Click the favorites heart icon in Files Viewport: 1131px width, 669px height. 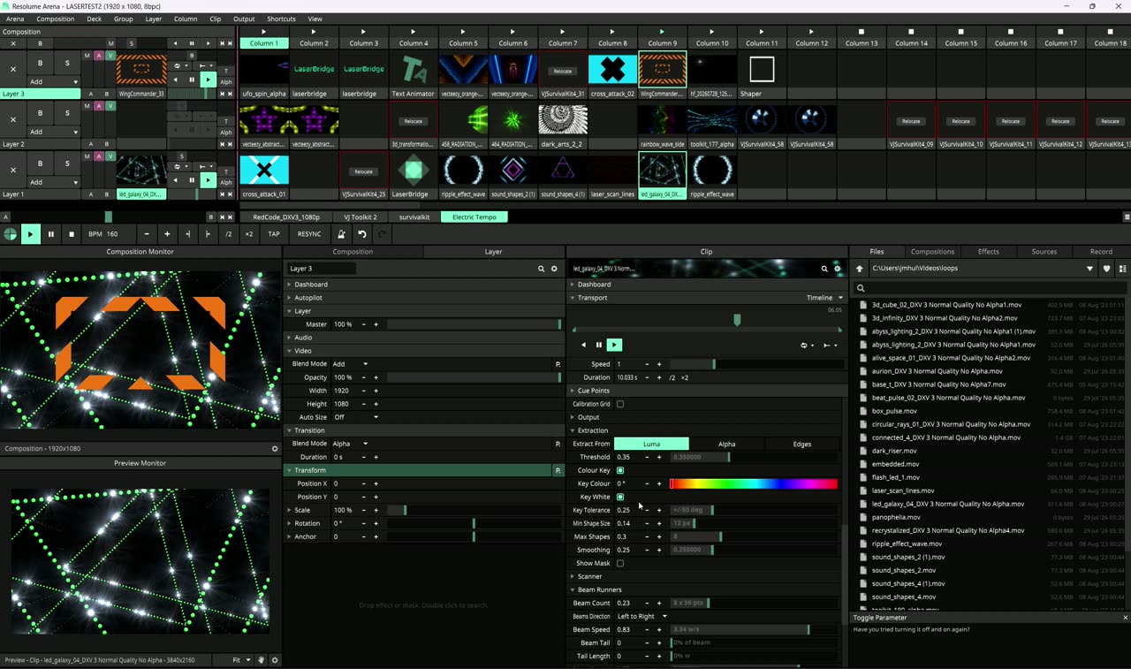click(x=1106, y=269)
